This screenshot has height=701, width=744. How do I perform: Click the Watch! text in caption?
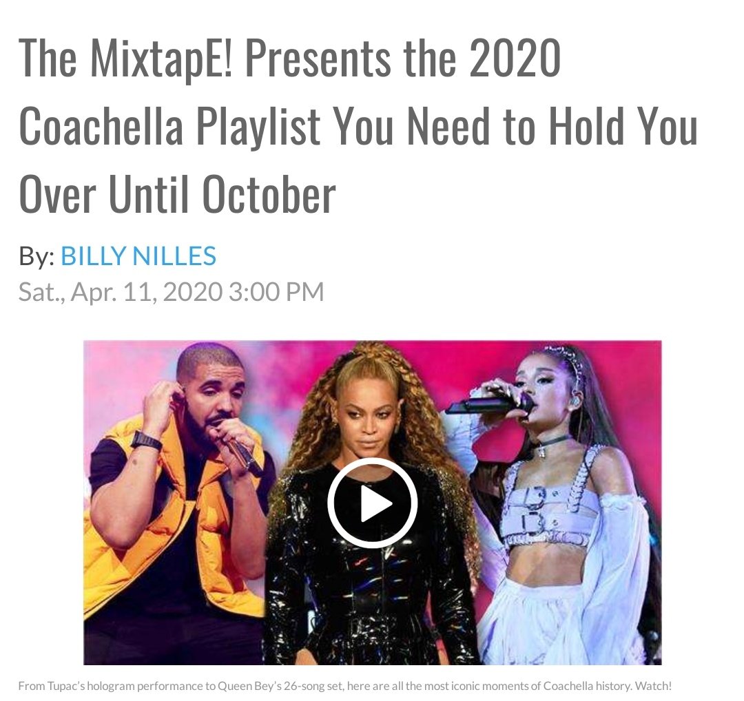click(653, 686)
